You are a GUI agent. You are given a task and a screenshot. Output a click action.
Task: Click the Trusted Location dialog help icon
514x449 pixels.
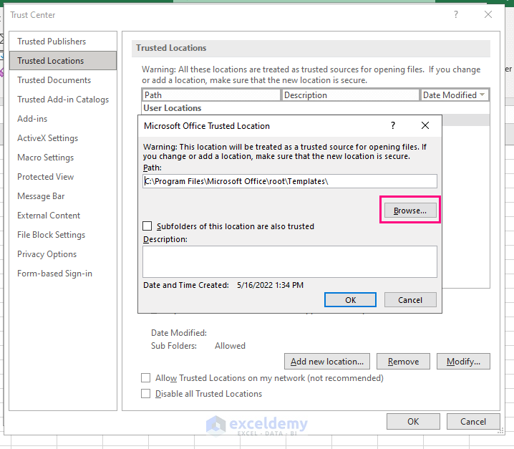[393, 125]
